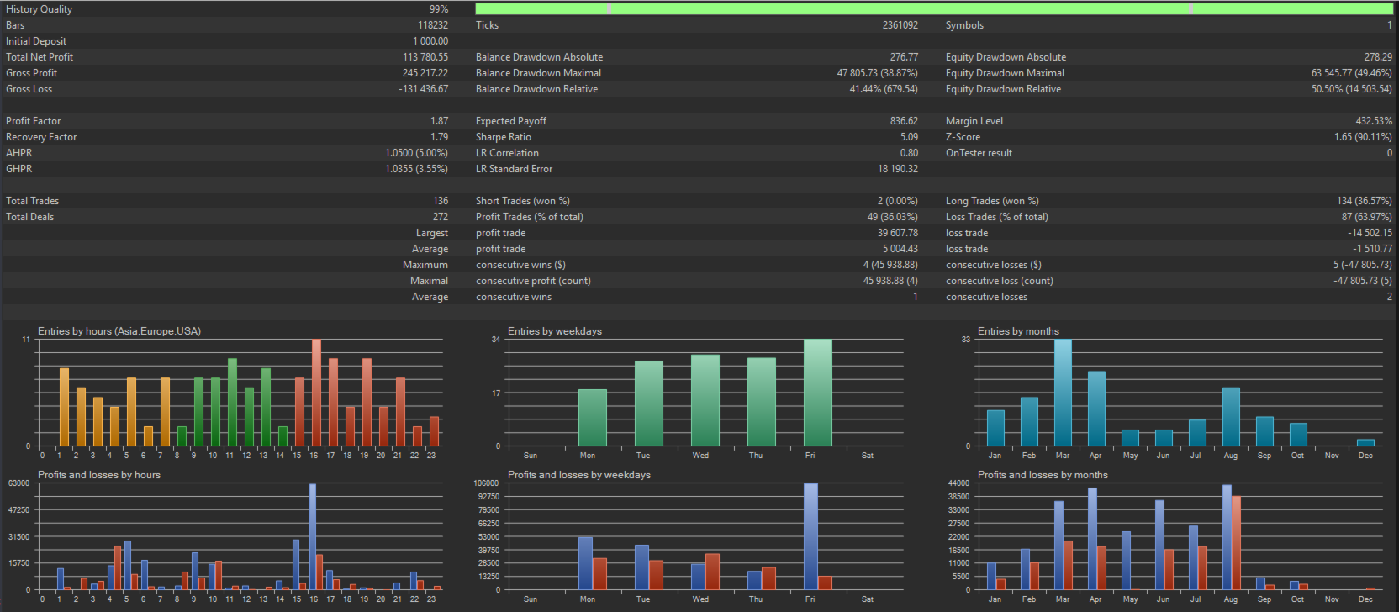Image resolution: width=1399 pixels, height=612 pixels.
Task: Select the largest profit trade value 39 607.78
Action: [898, 233]
